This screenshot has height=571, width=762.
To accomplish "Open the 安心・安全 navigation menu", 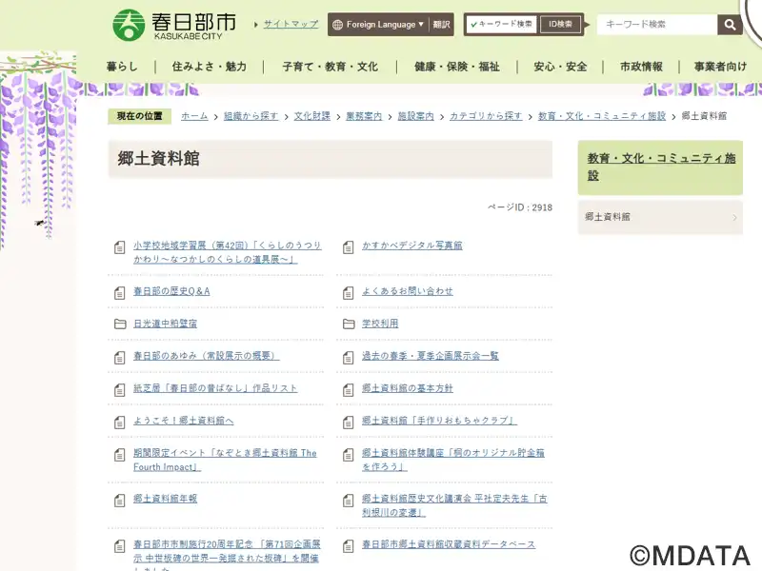I will 560,67.
